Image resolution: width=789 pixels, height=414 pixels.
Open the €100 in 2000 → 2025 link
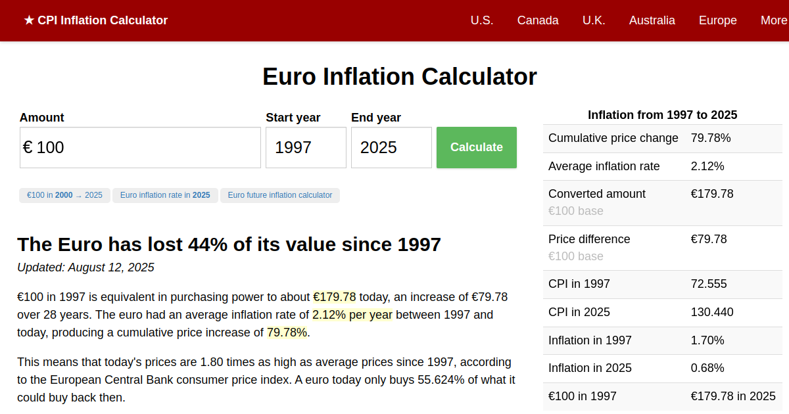tap(64, 195)
